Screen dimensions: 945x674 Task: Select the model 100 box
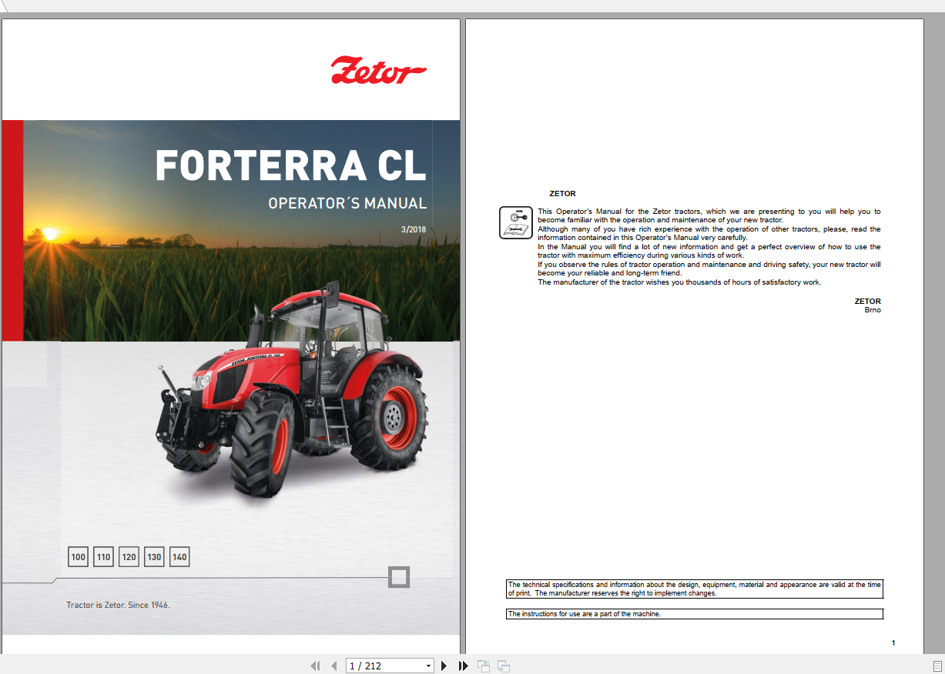[79, 557]
